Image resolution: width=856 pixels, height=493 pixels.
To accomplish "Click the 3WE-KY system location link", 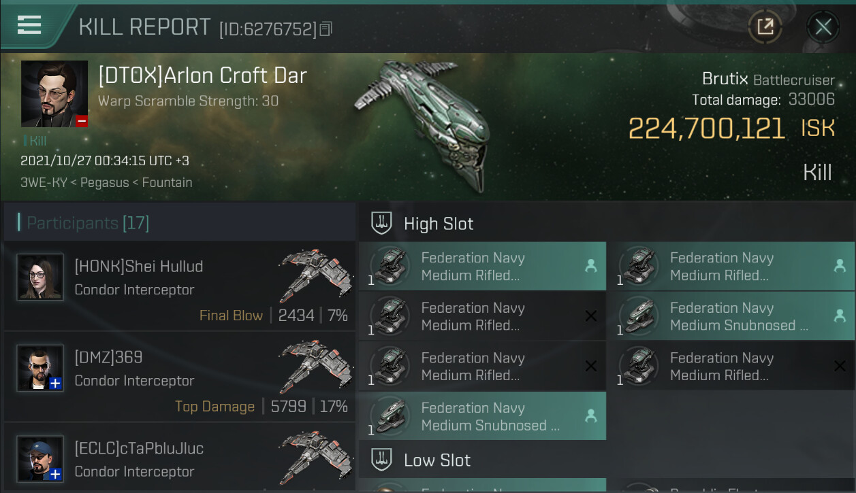I will pos(42,183).
